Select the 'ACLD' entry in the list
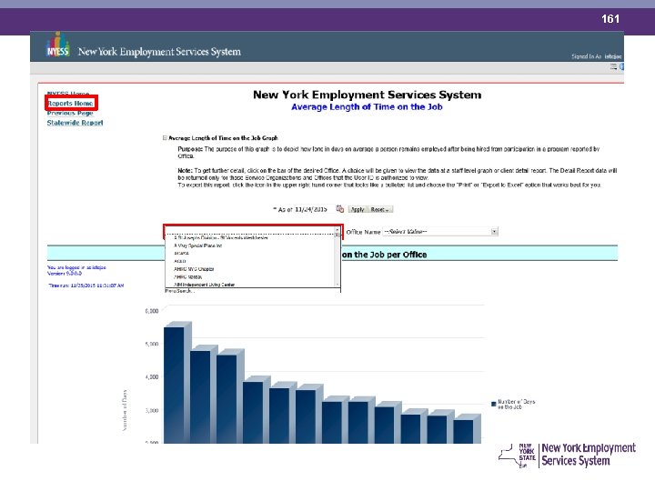The height and width of the screenshot is (491, 655). pyautogui.click(x=179, y=261)
